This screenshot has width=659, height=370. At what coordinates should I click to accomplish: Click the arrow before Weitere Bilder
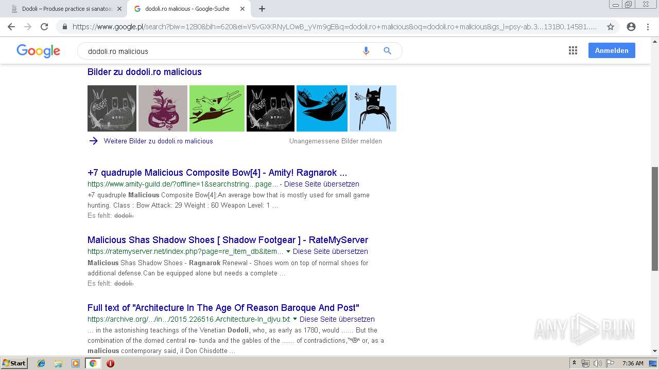[x=93, y=141]
